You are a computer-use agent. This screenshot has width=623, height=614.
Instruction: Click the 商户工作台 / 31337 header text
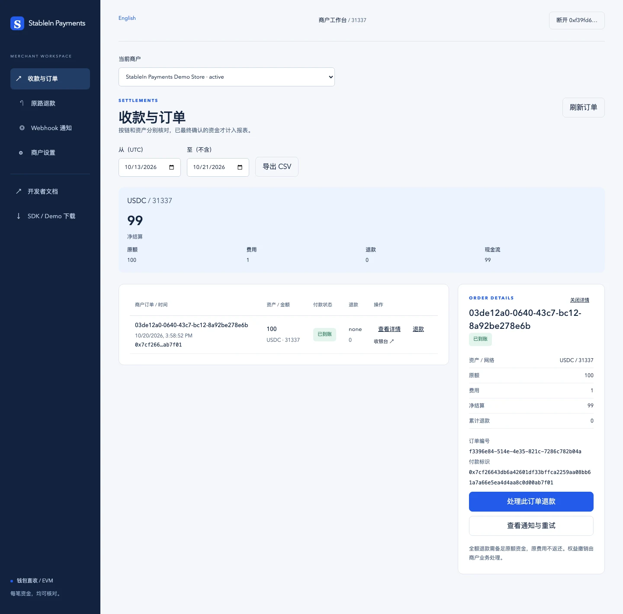(x=342, y=20)
